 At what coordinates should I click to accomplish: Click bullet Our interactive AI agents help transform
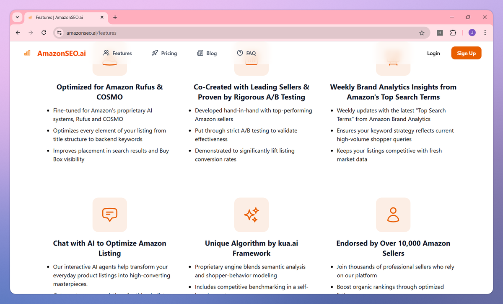112,275
